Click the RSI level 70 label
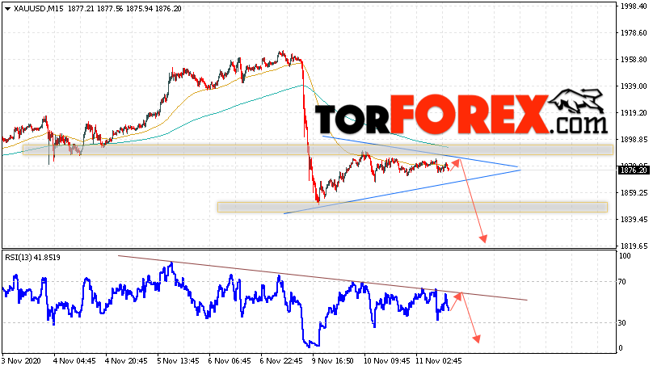Viewport: 653px width, 370px height. (x=621, y=282)
